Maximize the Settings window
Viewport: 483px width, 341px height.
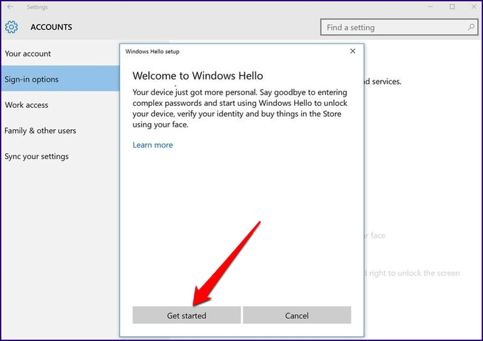point(452,7)
